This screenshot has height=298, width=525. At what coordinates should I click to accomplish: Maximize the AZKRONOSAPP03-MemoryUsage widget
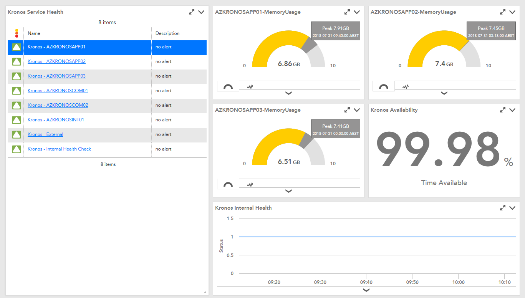[347, 110]
